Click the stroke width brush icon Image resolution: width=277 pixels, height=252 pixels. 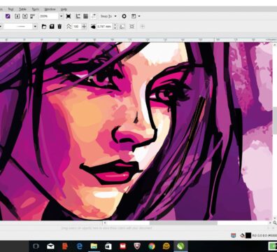coord(93,27)
